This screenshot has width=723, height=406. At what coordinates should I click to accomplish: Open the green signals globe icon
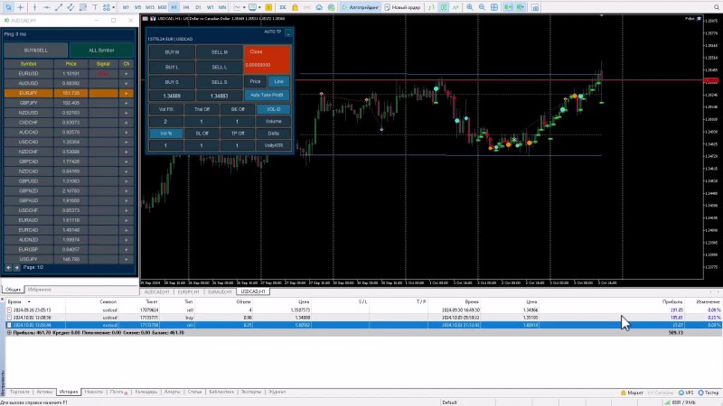tap(331, 7)
